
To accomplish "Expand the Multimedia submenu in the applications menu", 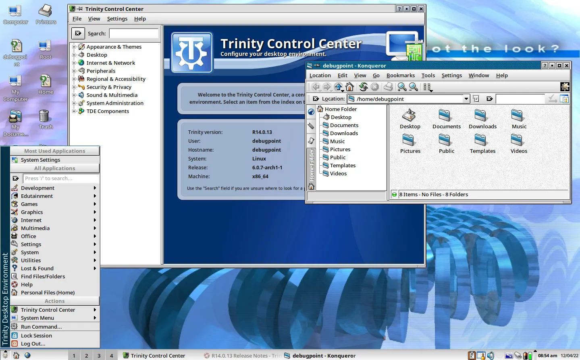I will [35, 228].
